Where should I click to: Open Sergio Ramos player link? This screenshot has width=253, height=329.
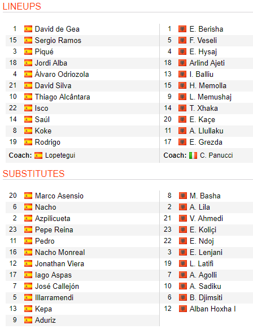click(58, 40)
